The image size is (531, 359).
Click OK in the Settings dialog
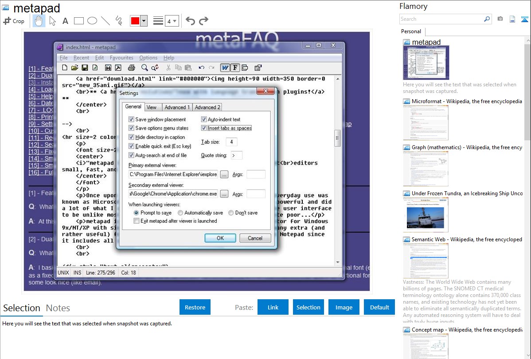(220, 238)
